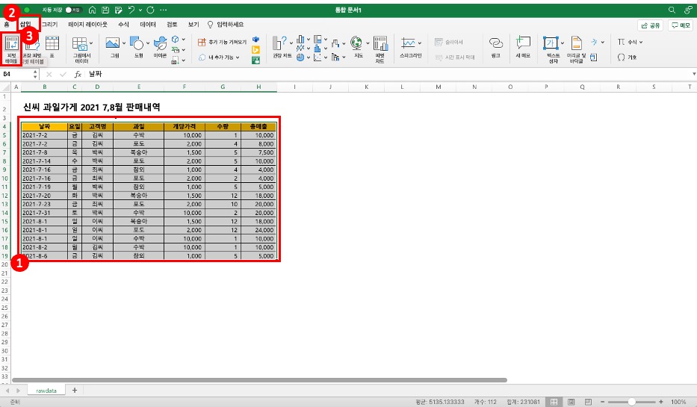This screenshot has width=697, height=407.
Task: Click the Symbol (기호) icon
Action: pos(627,57)
